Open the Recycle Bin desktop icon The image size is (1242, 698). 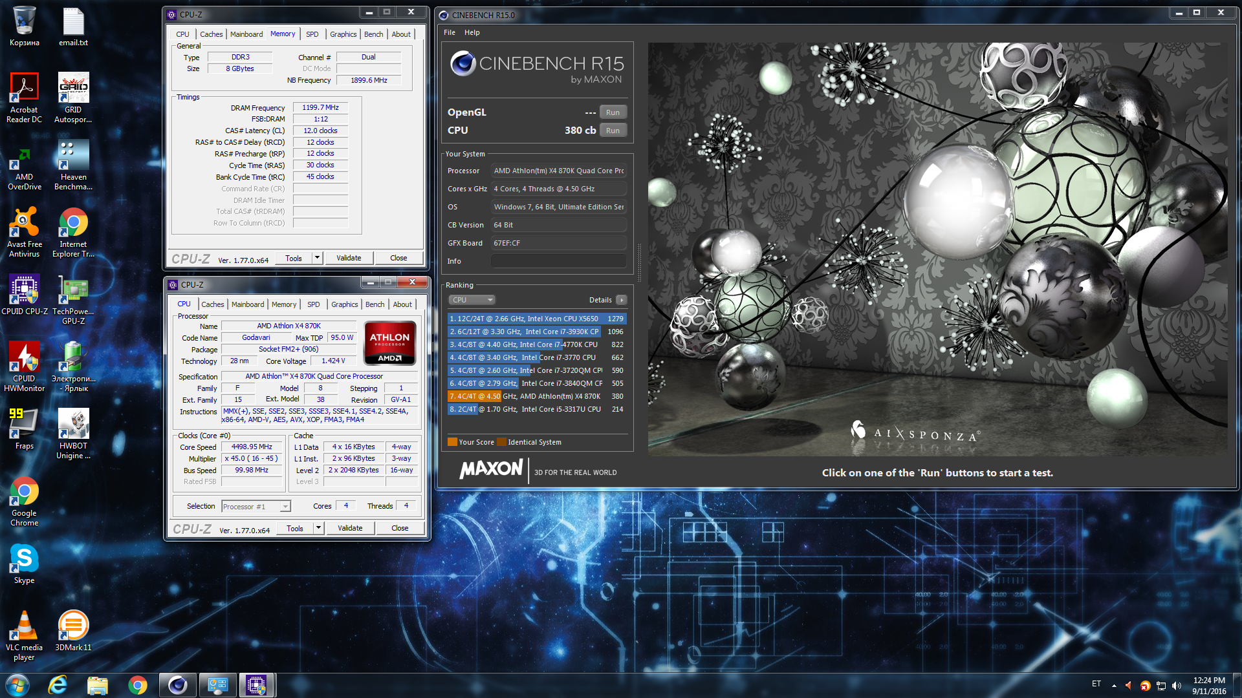[x=24, y=27]
